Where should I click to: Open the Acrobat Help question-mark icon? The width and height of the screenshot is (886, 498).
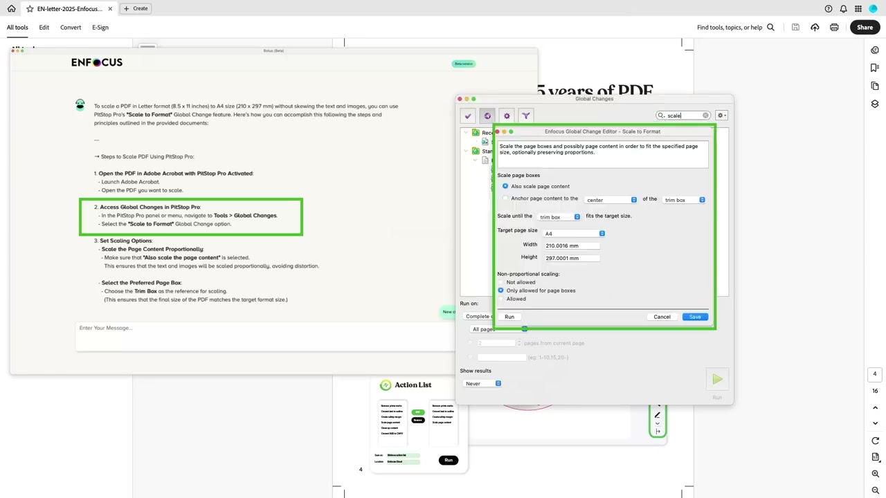(x=829, y=9)
